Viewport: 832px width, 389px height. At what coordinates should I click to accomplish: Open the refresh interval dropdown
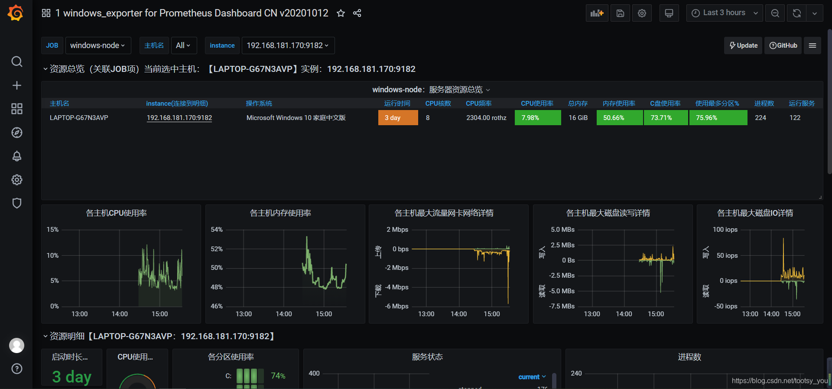(815, 13)
